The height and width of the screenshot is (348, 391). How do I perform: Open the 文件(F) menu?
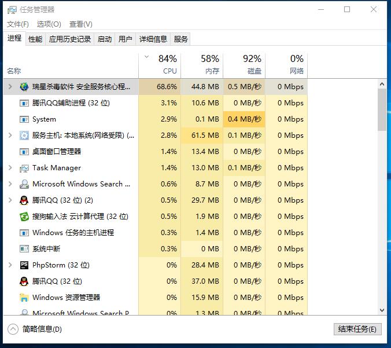[18, 24]
